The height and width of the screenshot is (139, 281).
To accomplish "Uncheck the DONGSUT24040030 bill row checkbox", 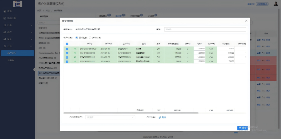I will coord(67,49).
